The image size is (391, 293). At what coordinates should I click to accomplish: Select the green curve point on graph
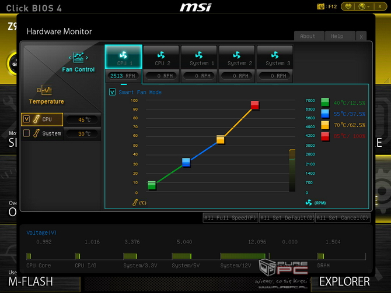152,185
